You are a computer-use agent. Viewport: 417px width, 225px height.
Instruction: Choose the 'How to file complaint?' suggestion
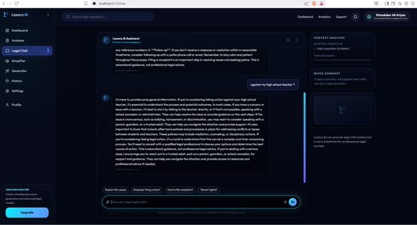(180, 190)
